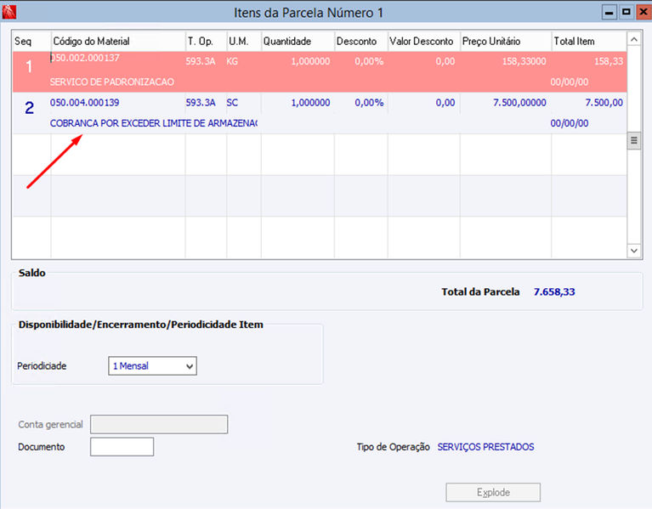The image size is (652, 509).
Task: Click the vertical scrollbar thumb in table
Action: 633,140
